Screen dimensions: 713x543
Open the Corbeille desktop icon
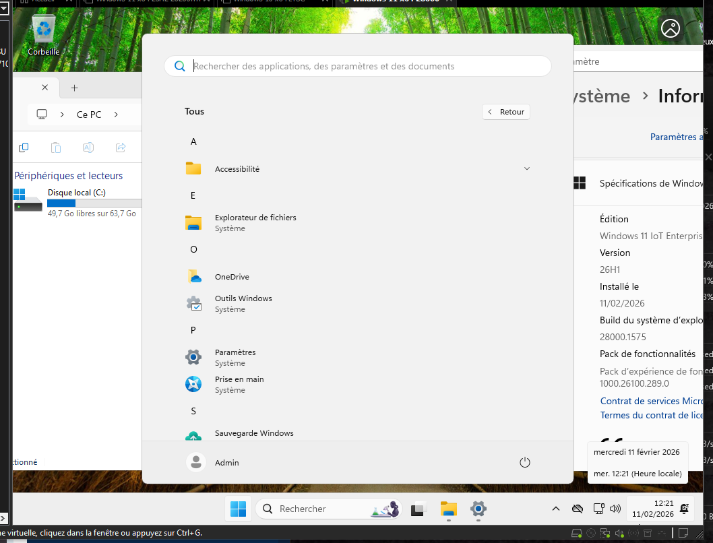(x=44, y=35)
